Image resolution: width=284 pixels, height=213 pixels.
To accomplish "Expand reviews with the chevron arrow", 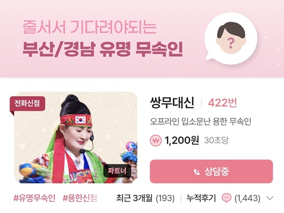I will (270, 198).
